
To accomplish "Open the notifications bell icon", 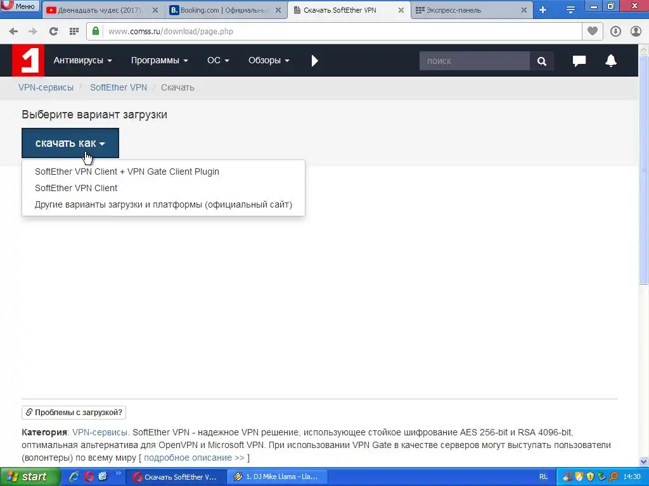I will [x=611, y=61].
